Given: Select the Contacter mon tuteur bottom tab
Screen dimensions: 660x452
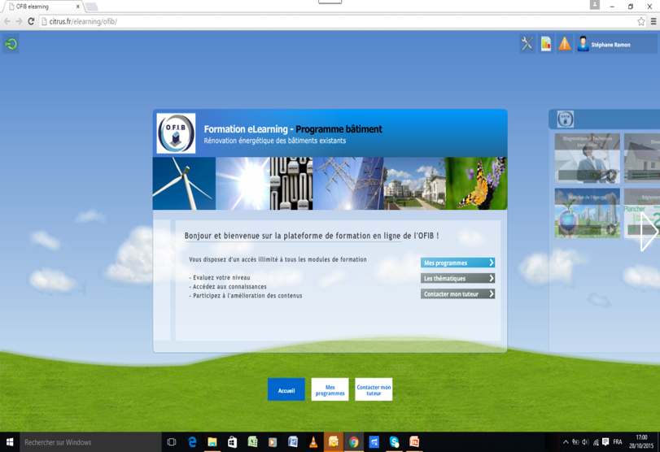Looking at the screenshot, I should 374,389.
